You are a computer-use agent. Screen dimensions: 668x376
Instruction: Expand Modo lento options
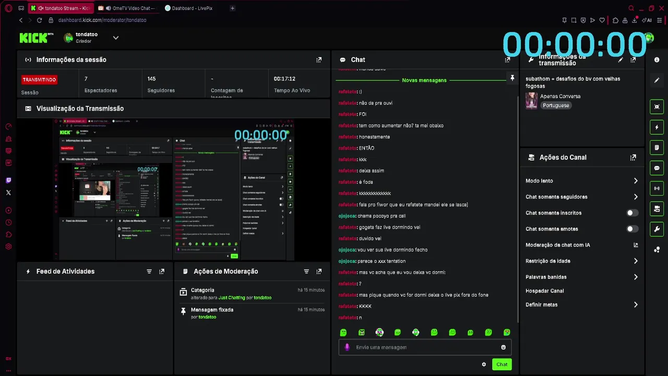coord(635,181)
